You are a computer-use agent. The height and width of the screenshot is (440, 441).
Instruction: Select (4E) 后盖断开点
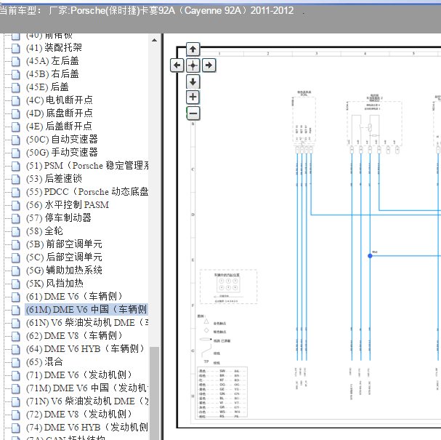pos(59,126)
